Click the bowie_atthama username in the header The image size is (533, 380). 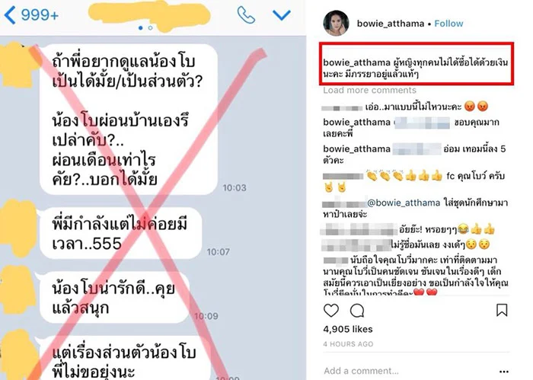390,24
